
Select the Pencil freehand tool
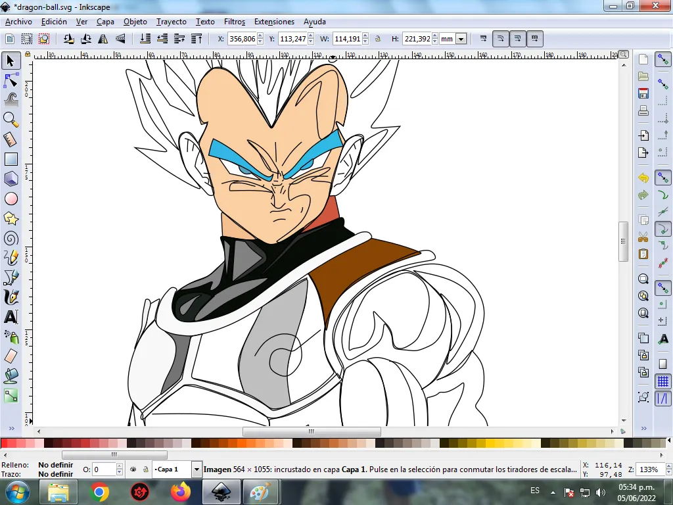11,258
